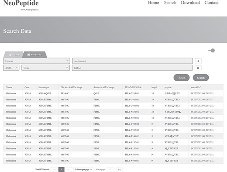This screenshot has height=172, width=227.
Task: Click the Go to page number field
Action: pos(110,169)
